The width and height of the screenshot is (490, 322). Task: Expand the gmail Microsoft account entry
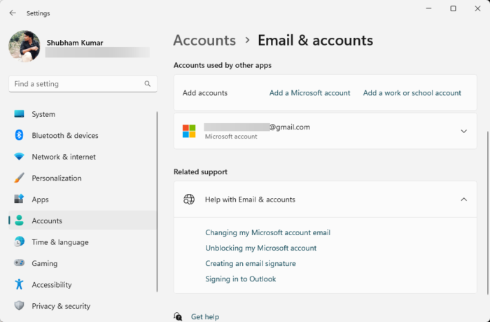point(463,131)
